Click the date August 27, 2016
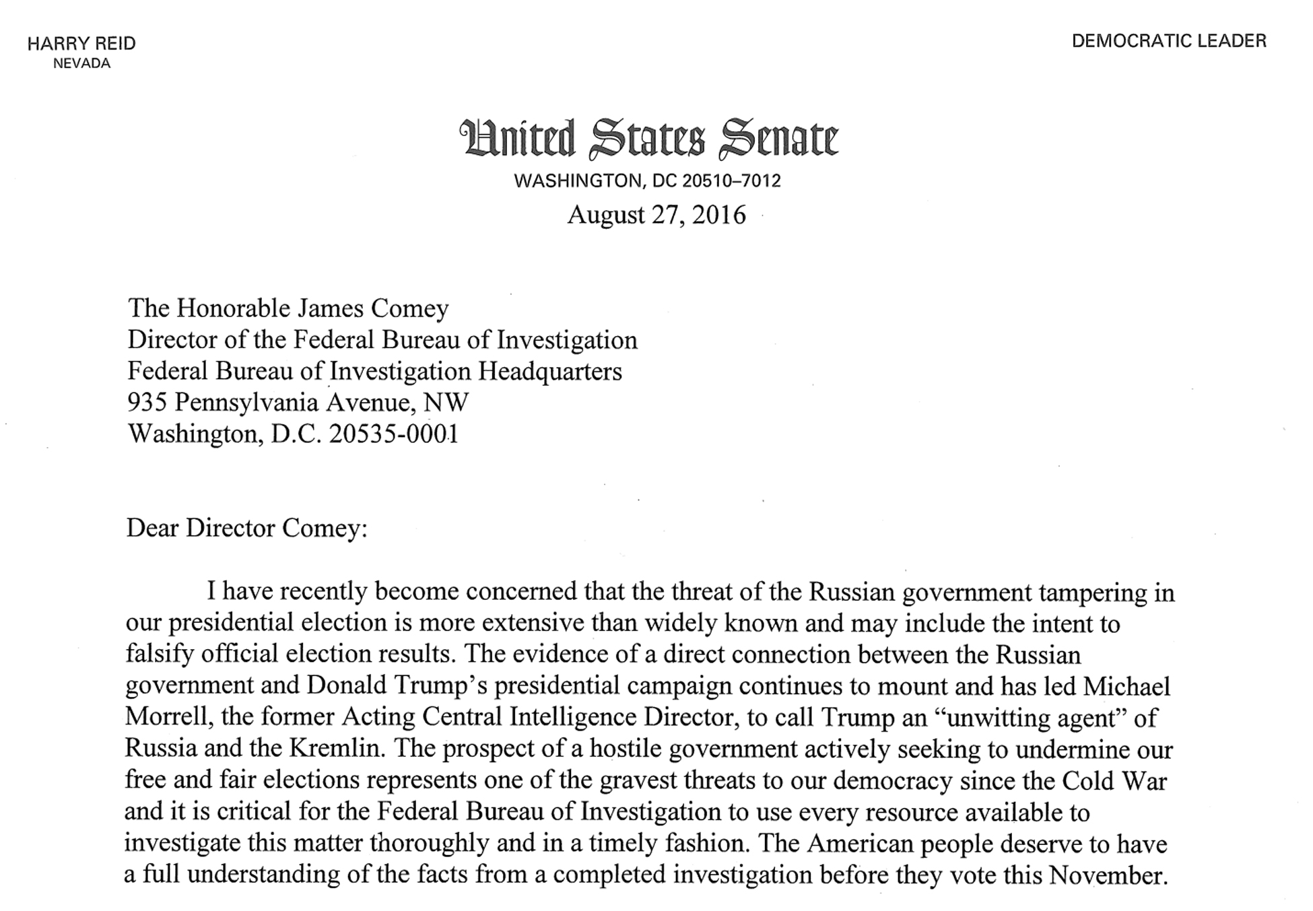 tap(656, 215)
